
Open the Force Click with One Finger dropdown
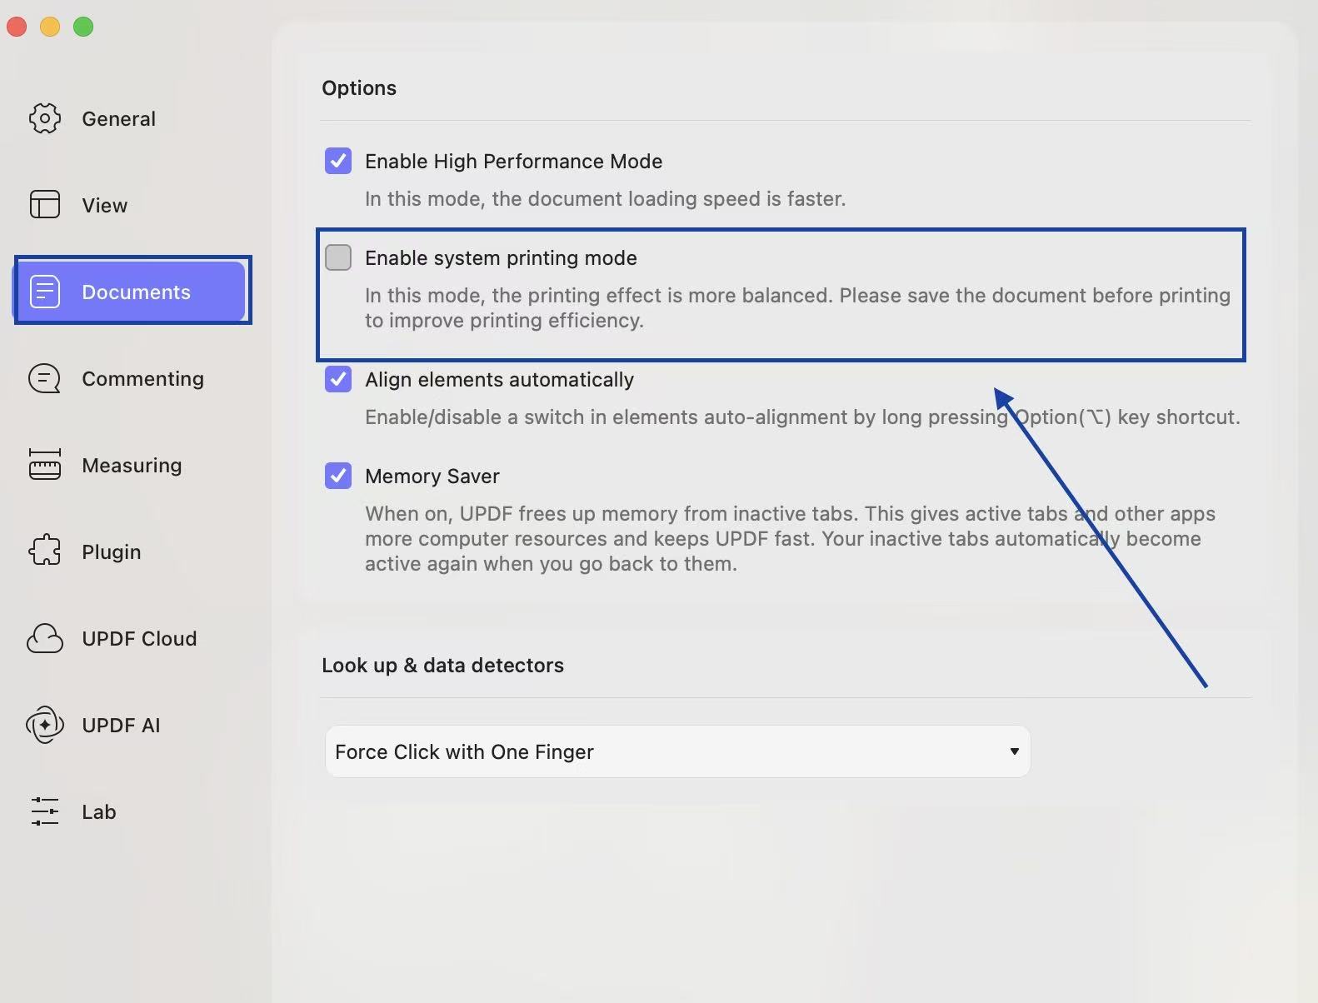tap(676, 751)
